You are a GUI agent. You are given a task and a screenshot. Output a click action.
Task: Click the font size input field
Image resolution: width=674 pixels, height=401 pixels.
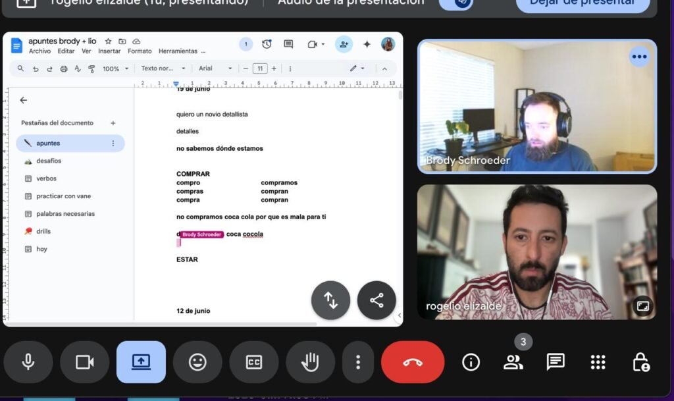point(260,68)
